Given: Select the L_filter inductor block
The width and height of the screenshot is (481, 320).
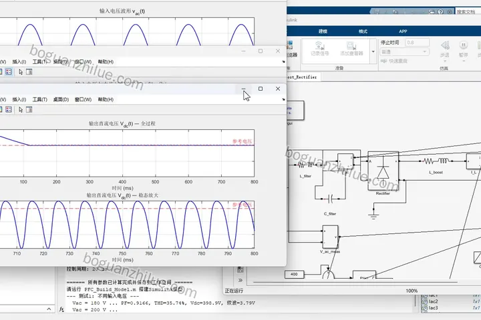Looking at the screenshot, I should (x=305, y=165).
